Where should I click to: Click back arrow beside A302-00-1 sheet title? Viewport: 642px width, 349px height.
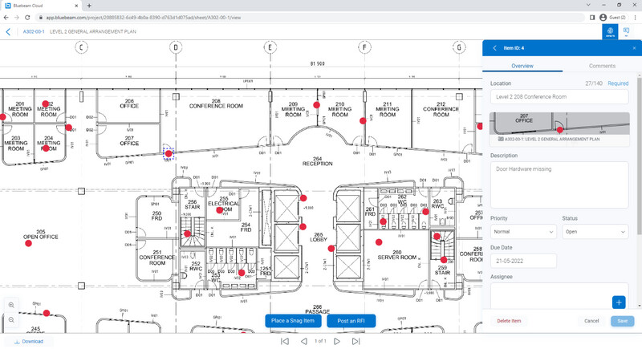point(8,31)
